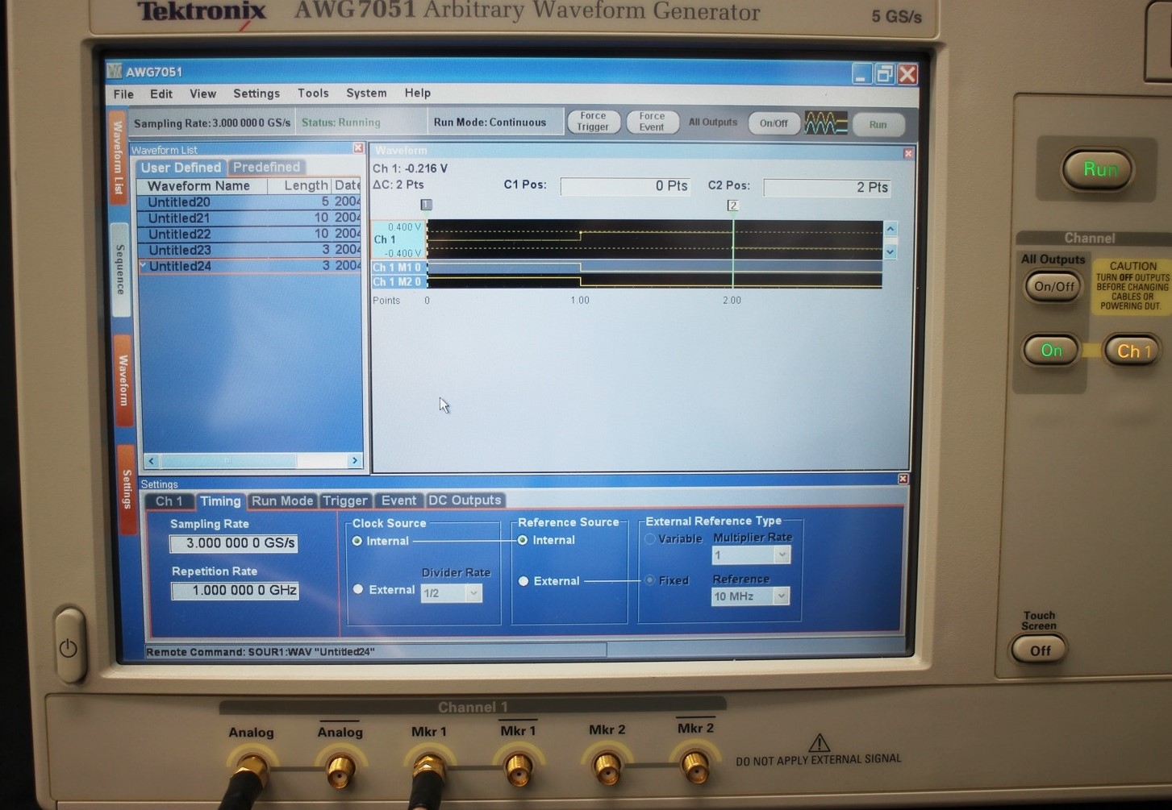Close the Settings panel
This screenshot has width=1172, height=810.
click(x=903, y=479)
